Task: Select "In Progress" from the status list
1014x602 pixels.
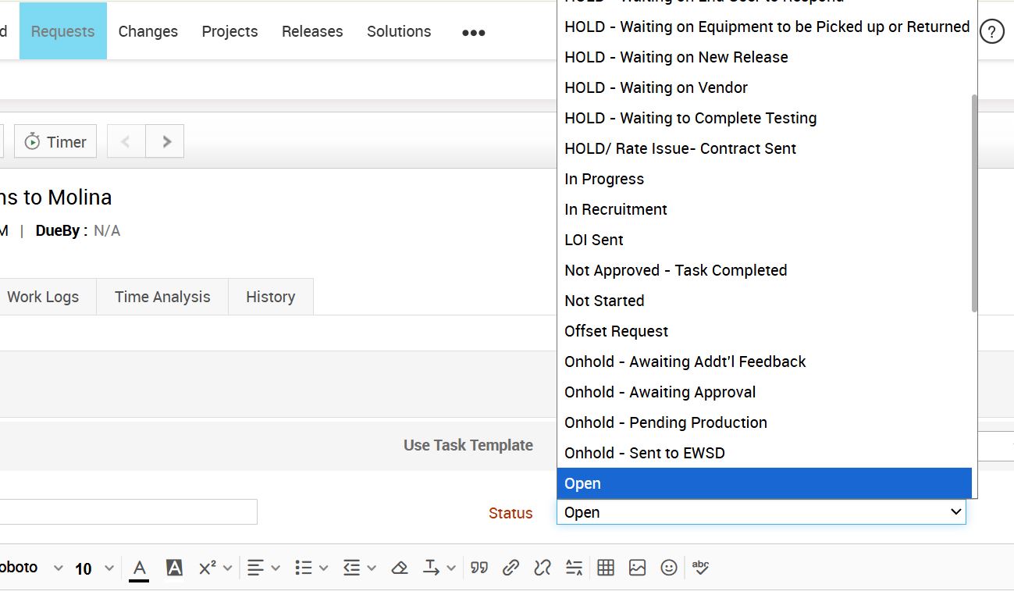Action: point(604,179)
